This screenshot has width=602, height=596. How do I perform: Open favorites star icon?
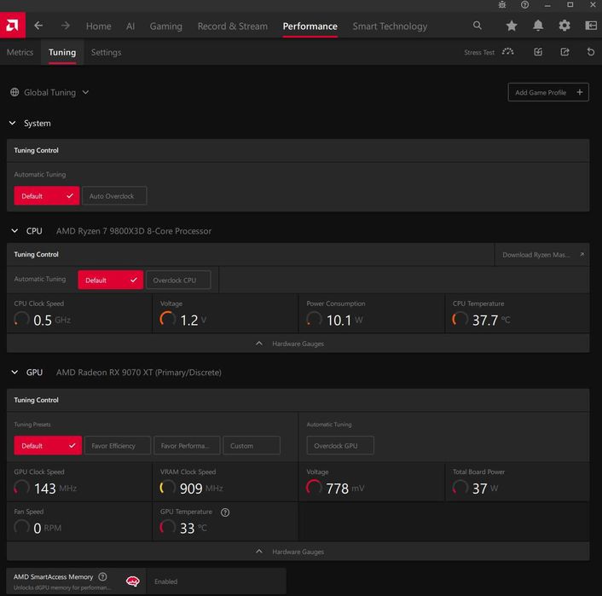pyautogui.click(x=512, y=26)
